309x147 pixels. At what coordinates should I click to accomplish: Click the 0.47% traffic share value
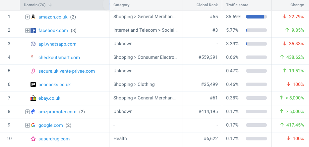click(232, 71)
